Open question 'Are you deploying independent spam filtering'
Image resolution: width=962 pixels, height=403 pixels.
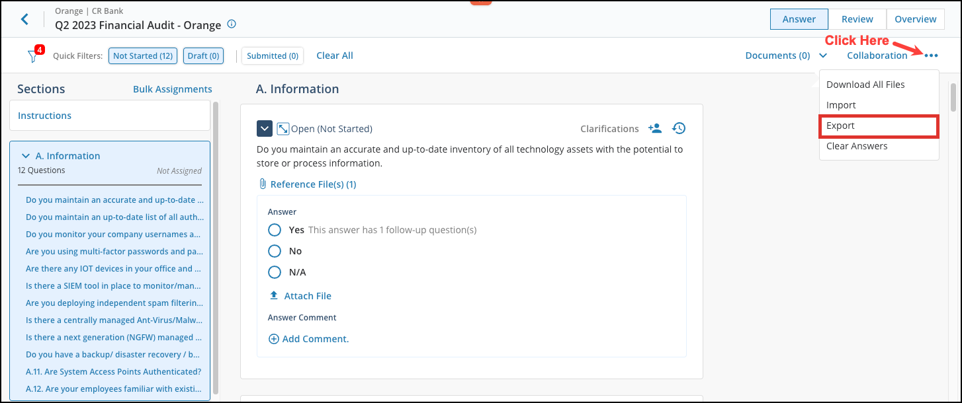[x=114, y=303]
